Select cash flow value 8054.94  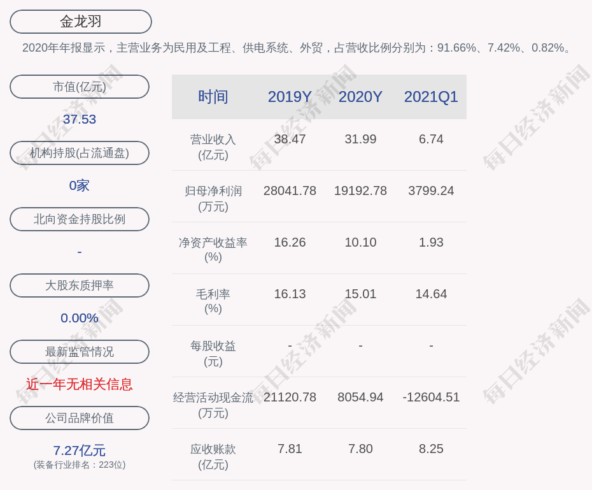pyautogui.click(x=360, y=397)
